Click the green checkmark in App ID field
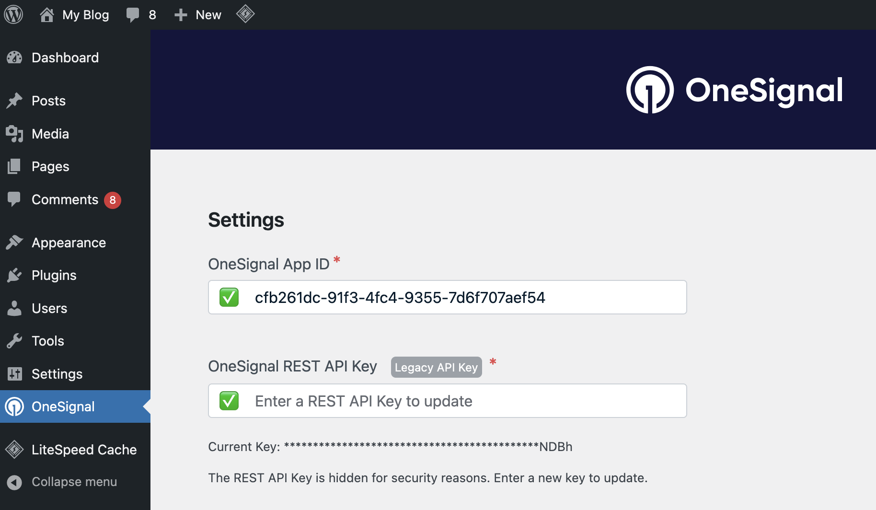Viewport: 876px width, 510px height. [229, 297]
